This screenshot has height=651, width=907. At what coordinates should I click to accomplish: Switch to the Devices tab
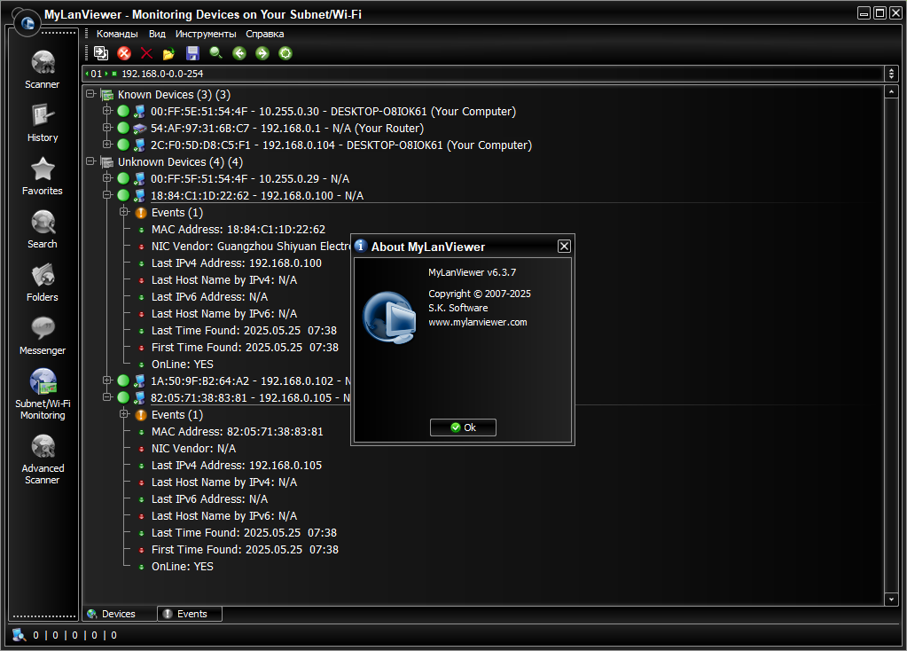point(119,614)
